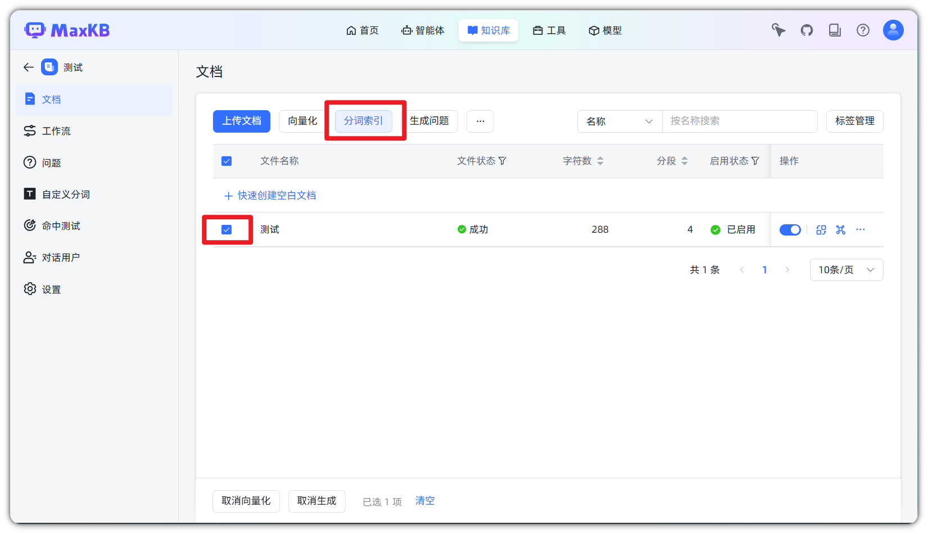Open the user avatar menu
This screenshot has height=534, width=928.
coord(893,30)
